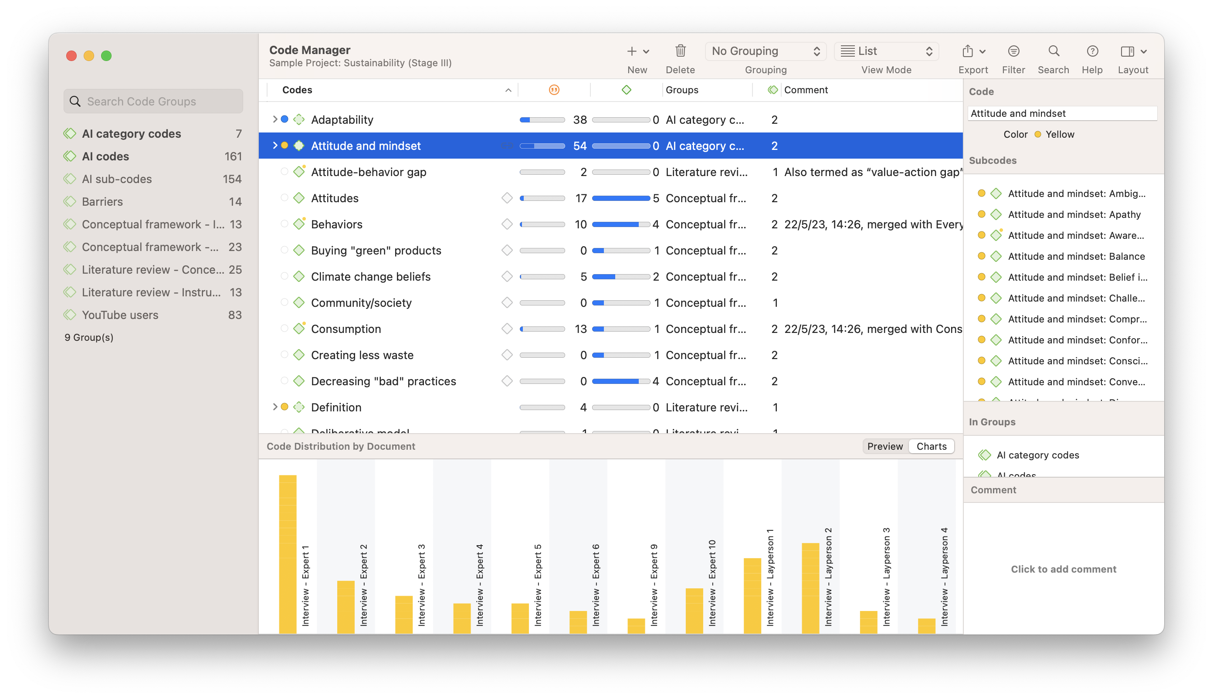Open the No Grouping dropdown
This screenshot has width=1213, height=699.
click(x=765, y=51)
